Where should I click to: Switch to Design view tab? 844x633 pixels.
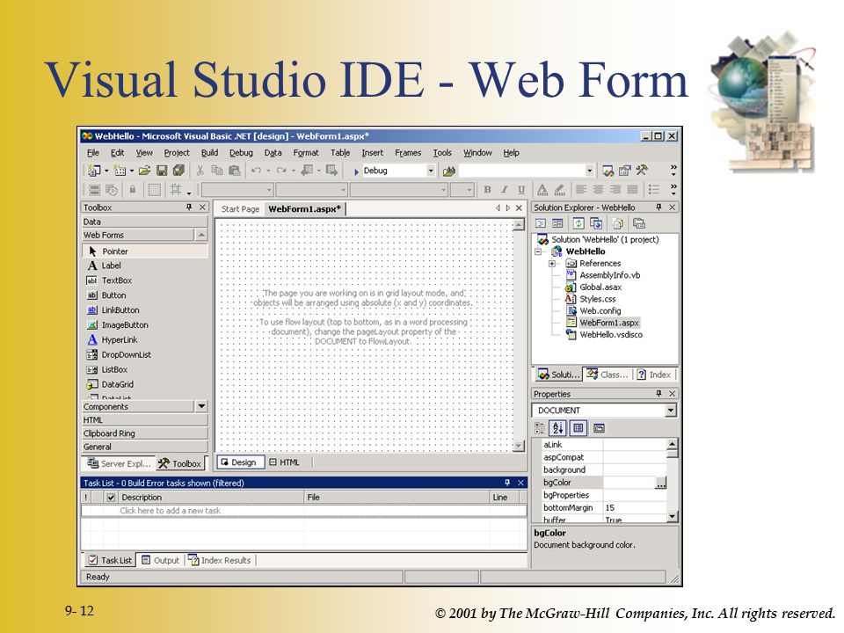[239, 462]
